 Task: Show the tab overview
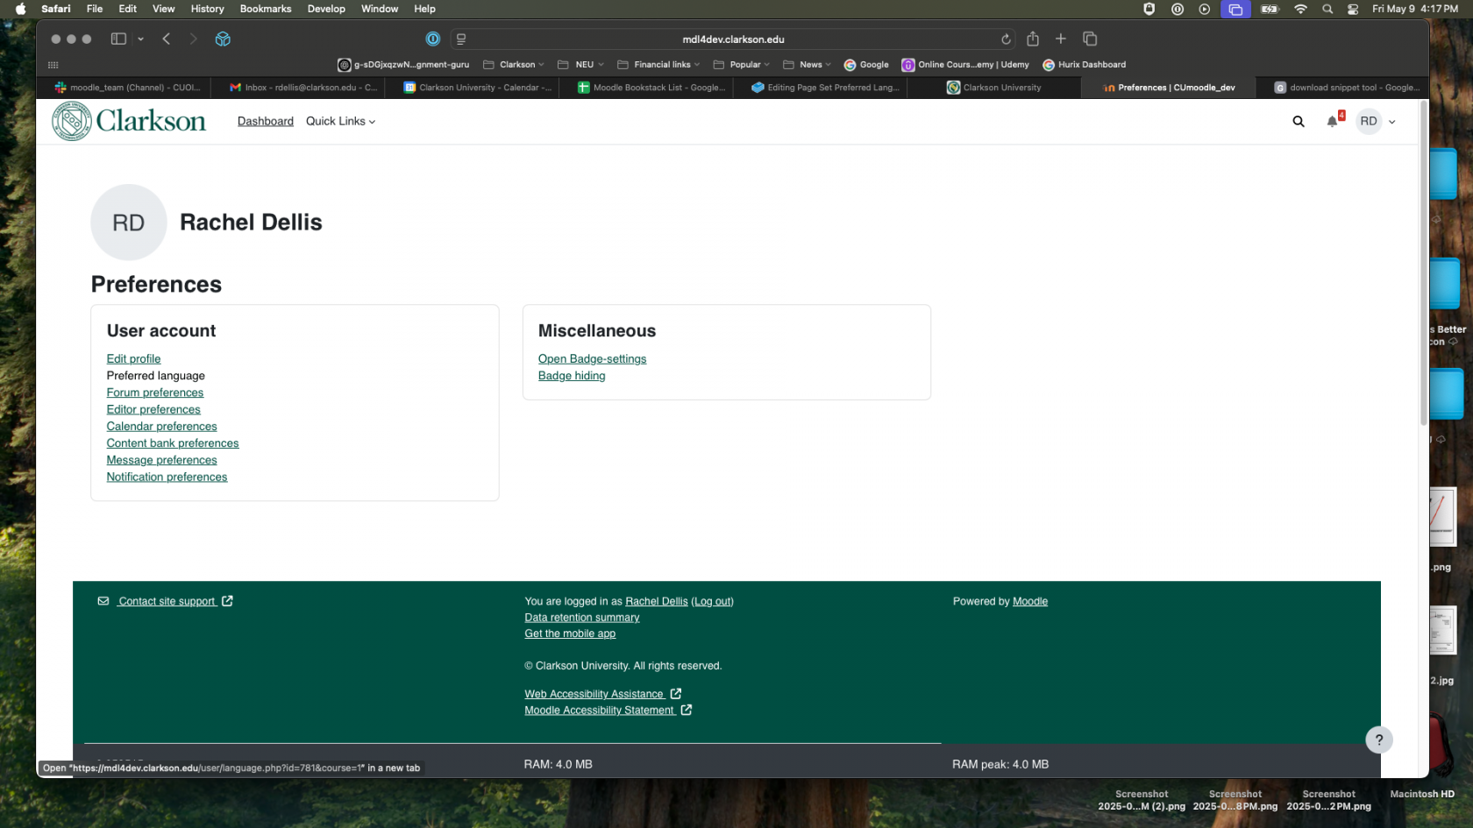click(x=1089, y=39)
